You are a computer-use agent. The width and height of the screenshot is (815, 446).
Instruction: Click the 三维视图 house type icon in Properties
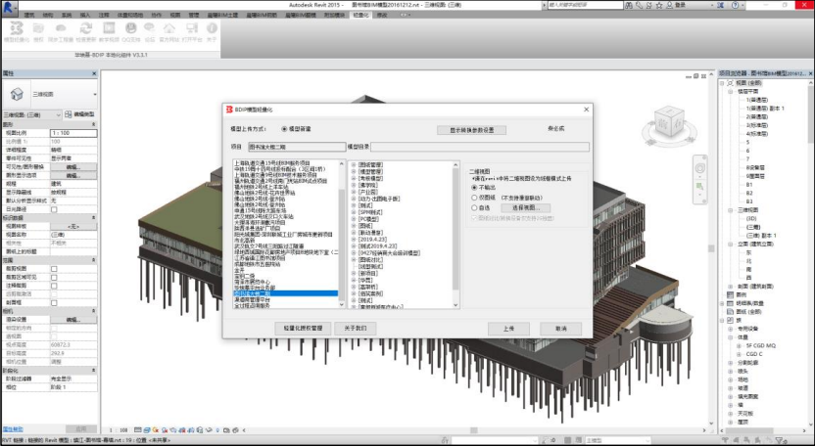point(17,94)
